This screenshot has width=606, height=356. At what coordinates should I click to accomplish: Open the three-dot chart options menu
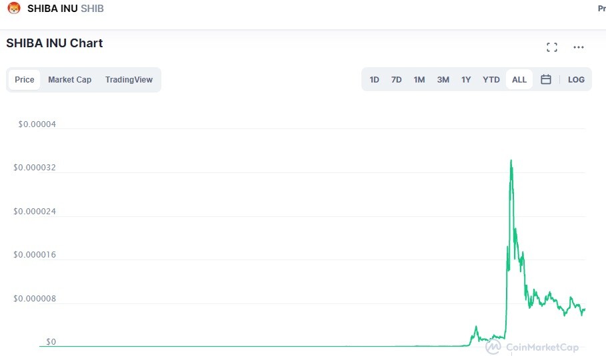(578, 47)
